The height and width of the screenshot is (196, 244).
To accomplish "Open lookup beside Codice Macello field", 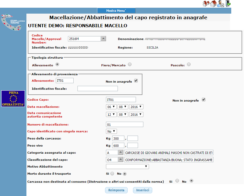I will pyautogui.click(x=103, y=38).
